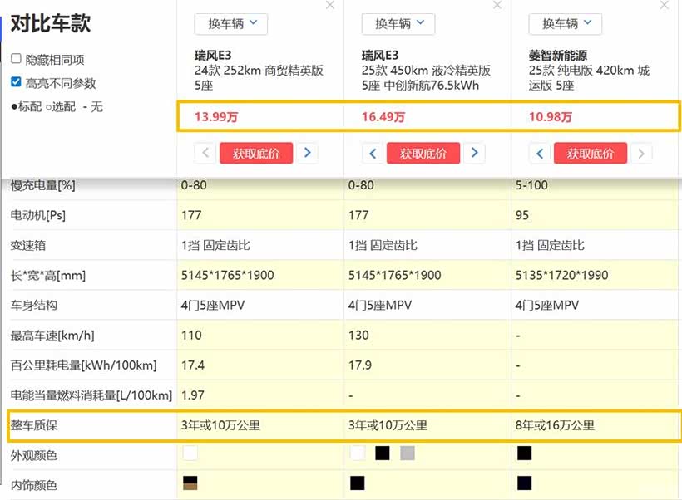Image resolution: width=682 pixels, height=500 pixels.
Task: Open 换车辆 dropdown for 菱智新能源
Action: coord(565,24)
